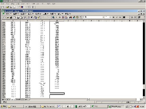
Task: Open the font name dropdown
Action: pyautogui.click(x=103, y=17)
